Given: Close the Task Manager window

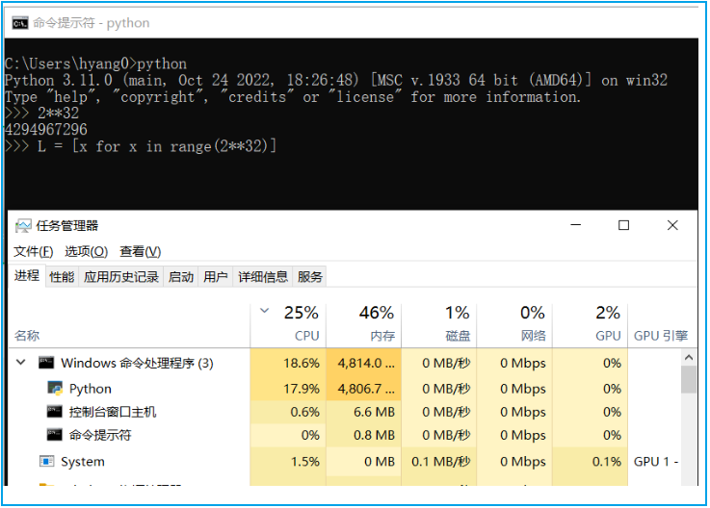Looking at the screenshot, I should pos(672,225).
